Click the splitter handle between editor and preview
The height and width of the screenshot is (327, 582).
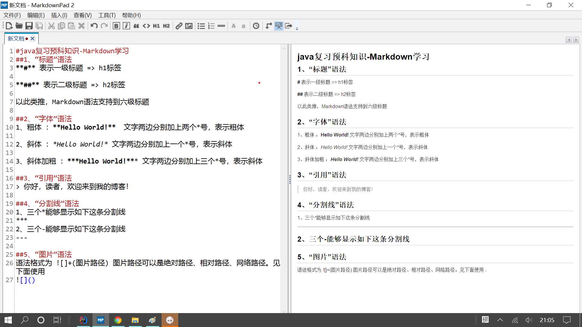point(290,179)
